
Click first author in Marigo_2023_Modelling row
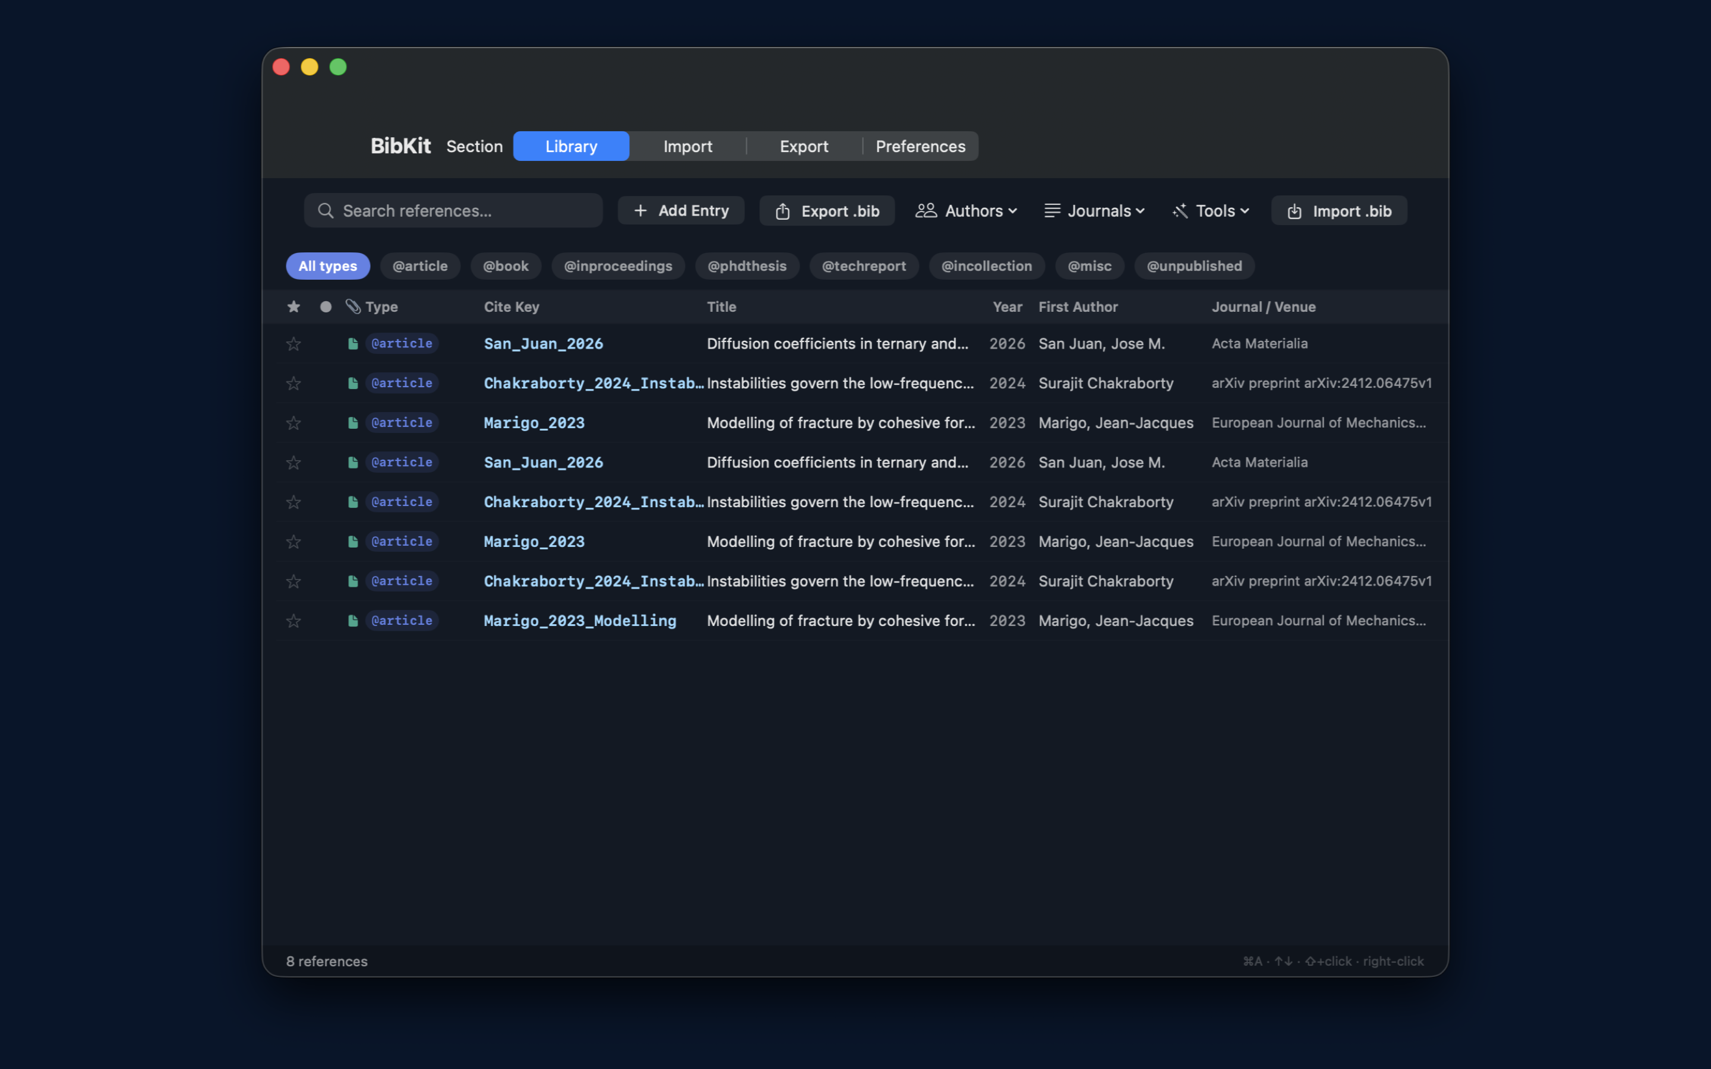(1116, 621)
